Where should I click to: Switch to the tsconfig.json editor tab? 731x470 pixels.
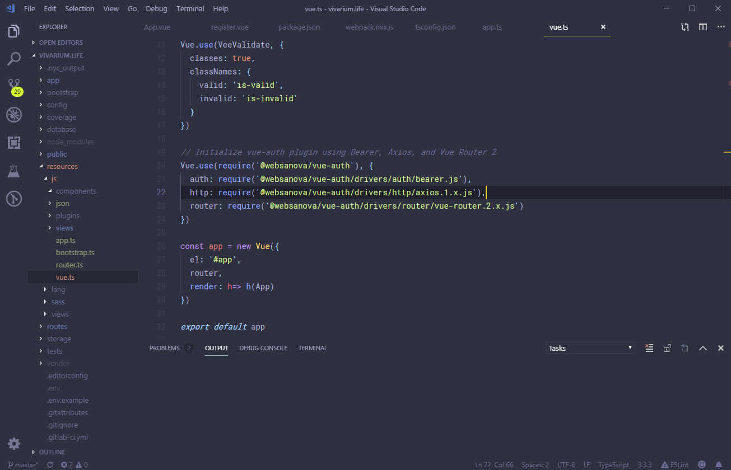tap(435, 27)
